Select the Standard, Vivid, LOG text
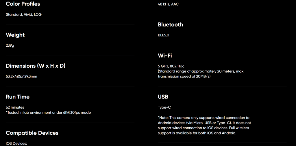Image resolution: width=296 pixels, height=146 pixels. [24, 14]
